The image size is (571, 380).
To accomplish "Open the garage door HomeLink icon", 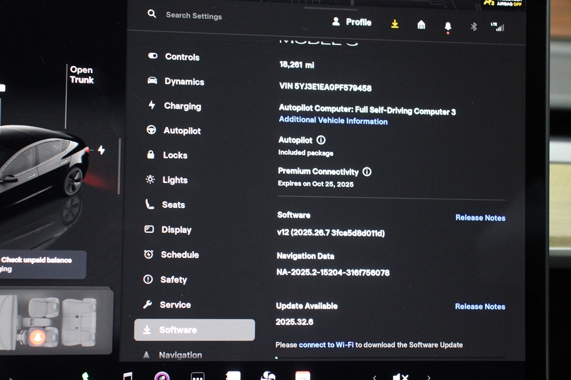I will pyautogui.click(x=421, y=25).
